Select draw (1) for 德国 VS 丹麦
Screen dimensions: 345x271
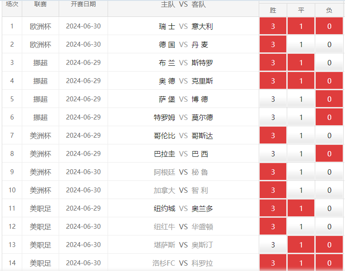point(301,44)
